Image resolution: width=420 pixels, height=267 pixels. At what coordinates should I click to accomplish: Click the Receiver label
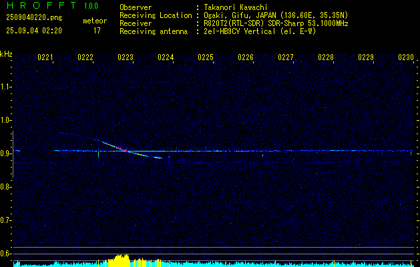[136, 23]
